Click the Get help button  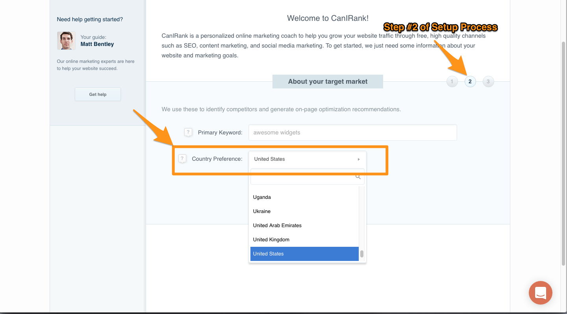coord(98,94)
